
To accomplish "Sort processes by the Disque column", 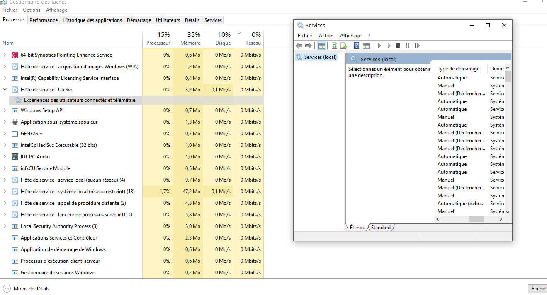I will [x=219, y=38].
